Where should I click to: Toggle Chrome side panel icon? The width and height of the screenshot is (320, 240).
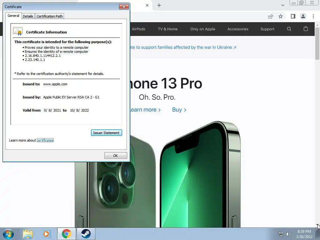293,16
